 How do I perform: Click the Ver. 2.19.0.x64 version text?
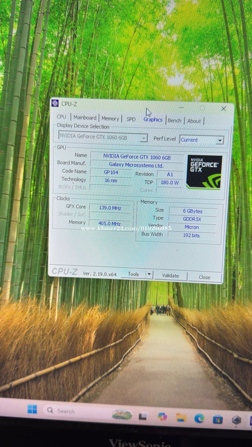pyautogui.click(x=99, y=274)
